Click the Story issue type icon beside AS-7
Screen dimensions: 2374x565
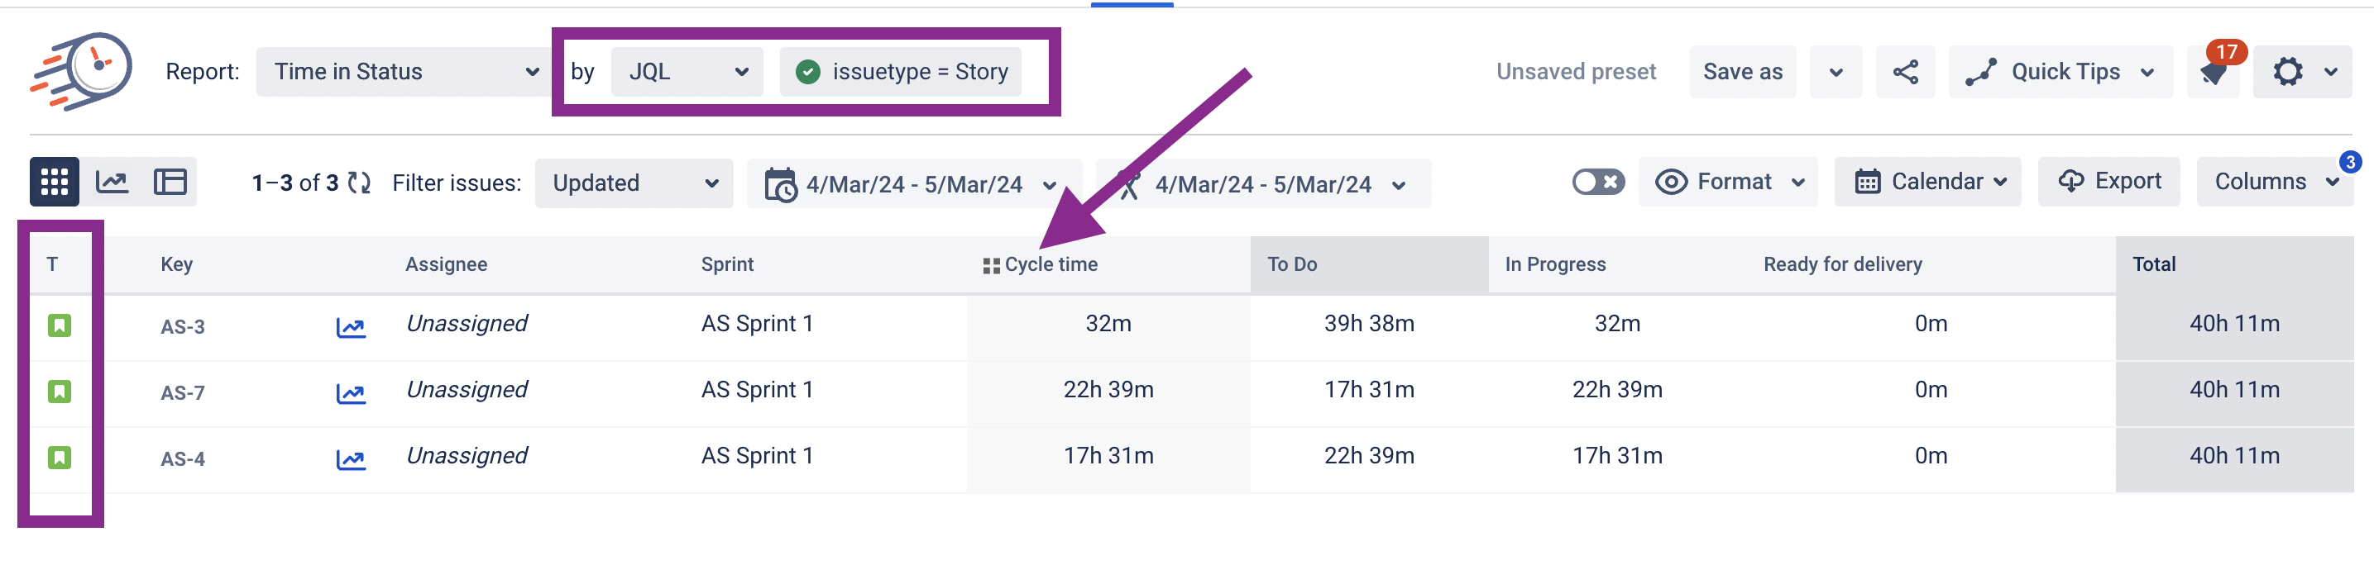click(58, 391)
